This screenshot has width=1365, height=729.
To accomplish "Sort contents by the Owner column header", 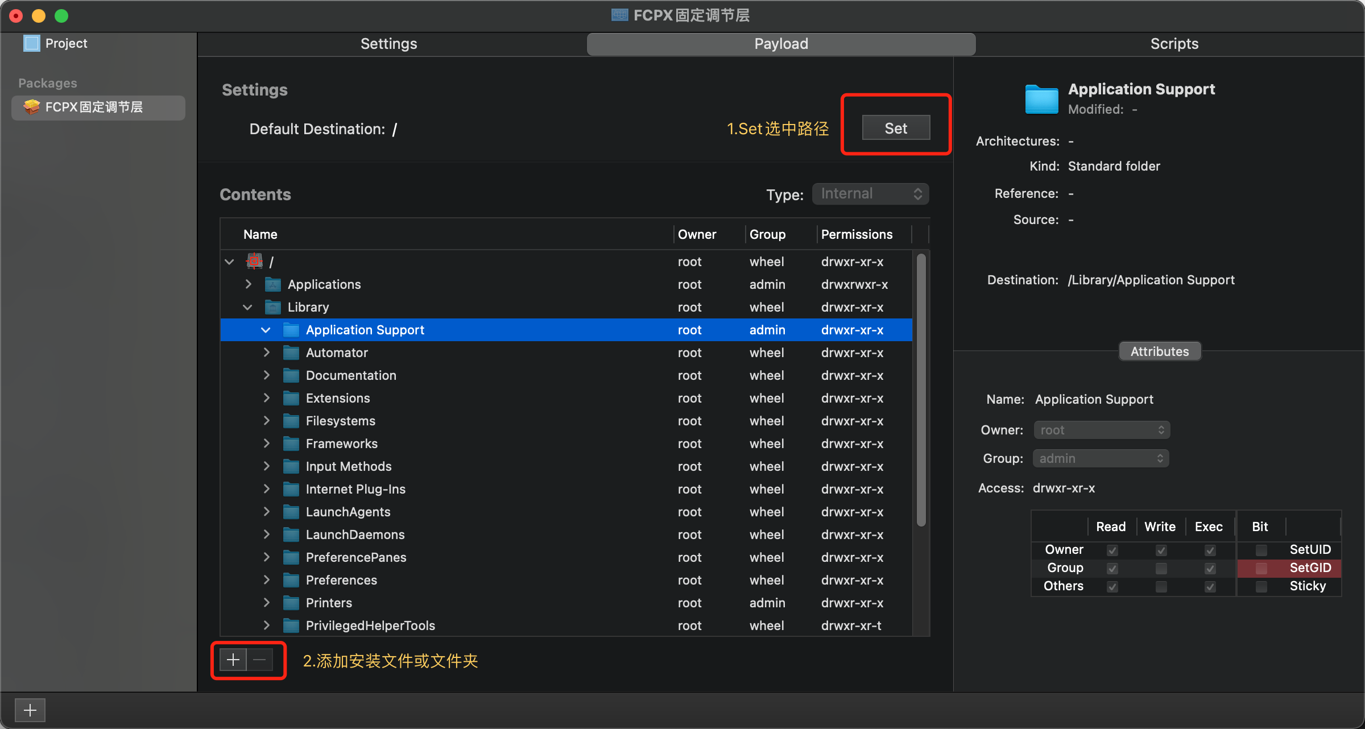I will (x=709, y=234).
